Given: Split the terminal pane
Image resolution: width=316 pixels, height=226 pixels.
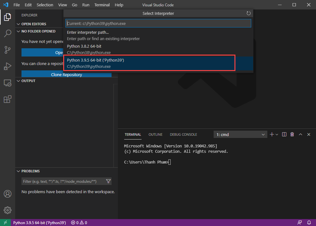Looking at the screenshot, I should (x=284, y=134).
